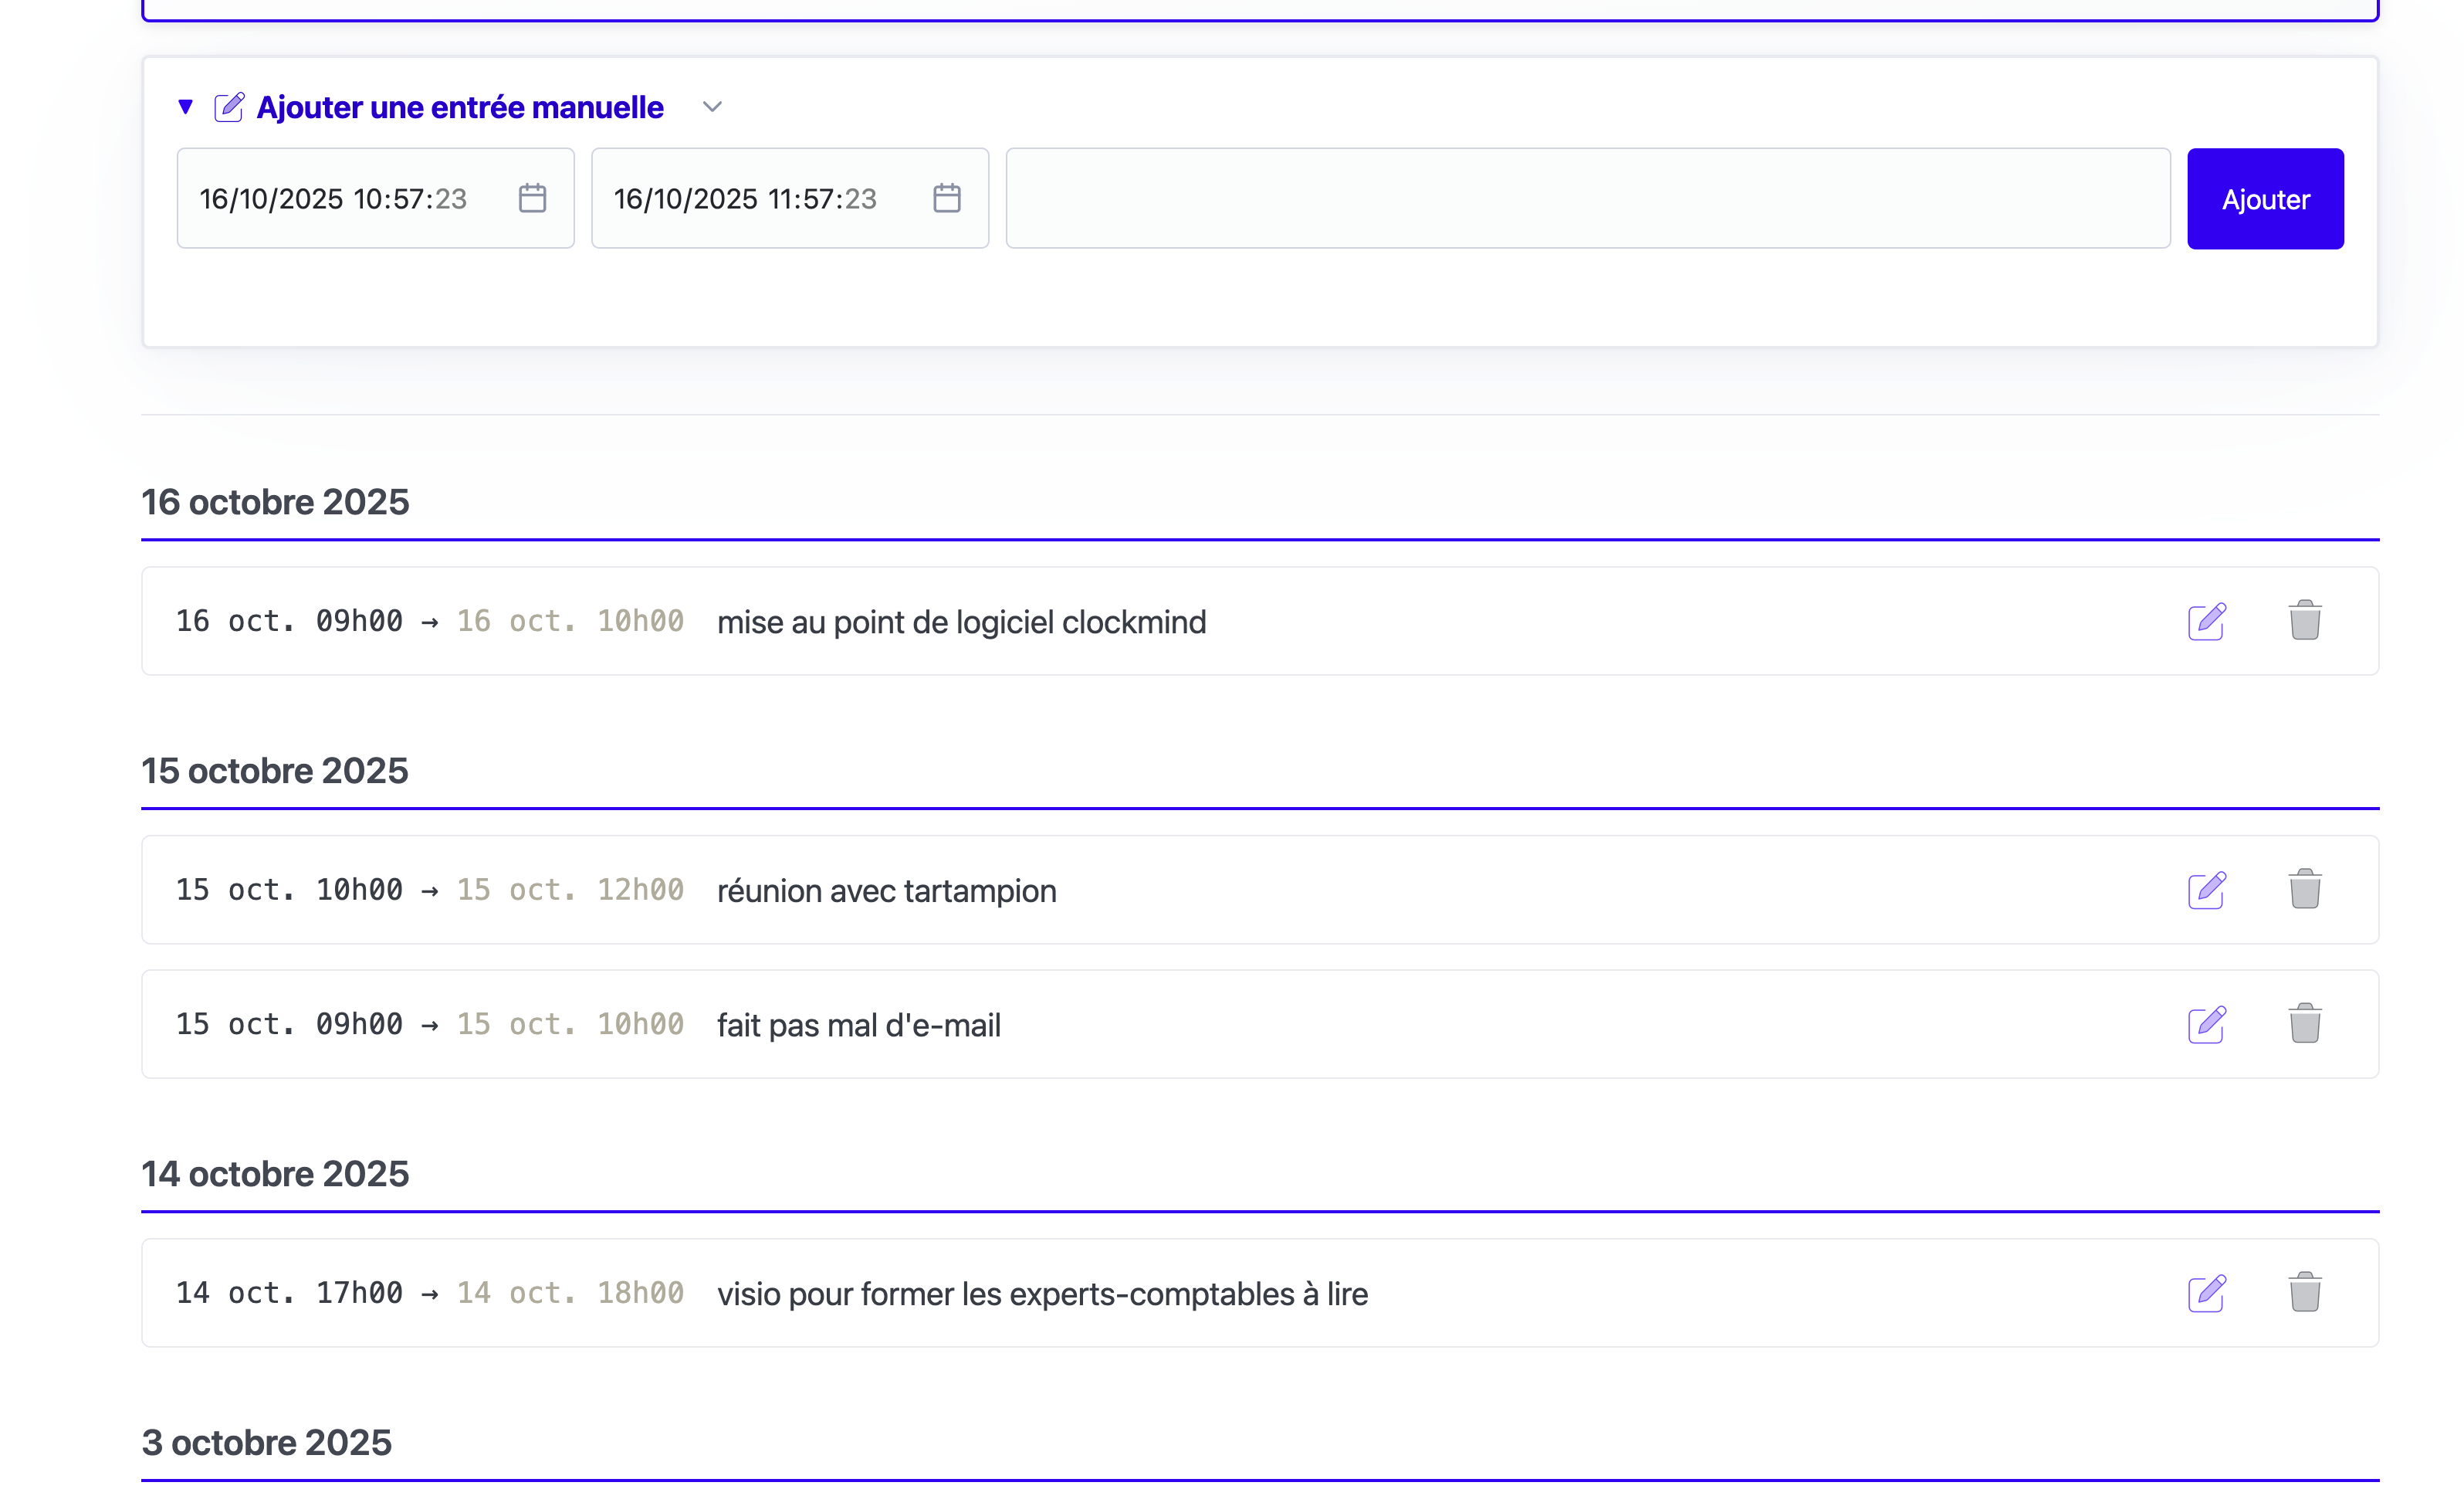Delete the 'mise au point de logiciel clockmind' entry
This screenshot has width=2464, height=1506.
click(x=2304, y=622)
